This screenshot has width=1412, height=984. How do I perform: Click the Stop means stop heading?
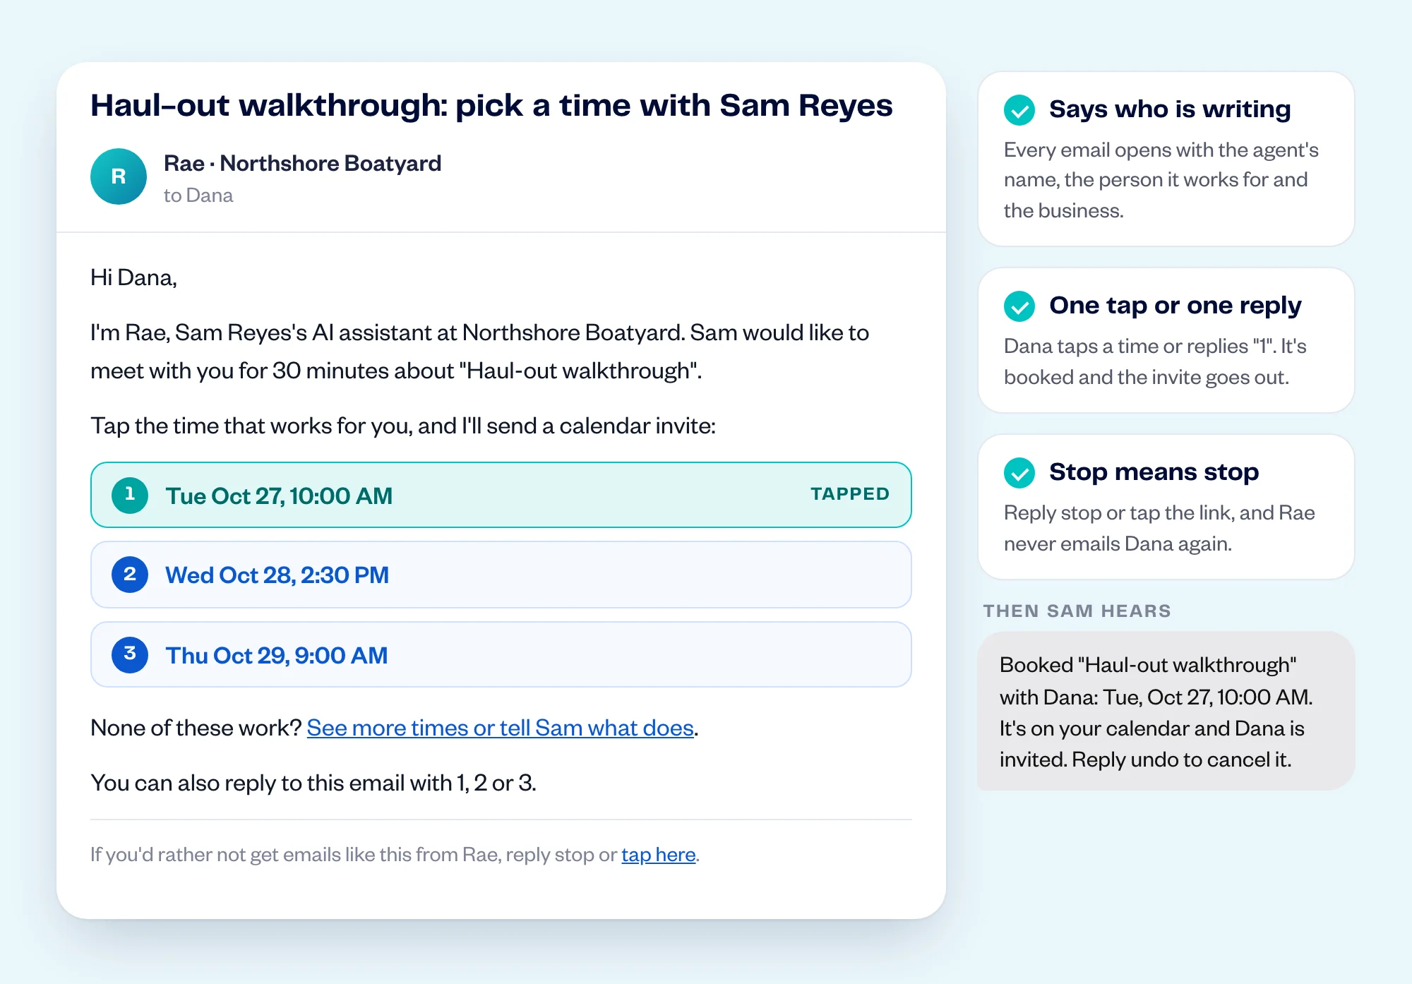pyautogui.click(x=1154, y=472)
